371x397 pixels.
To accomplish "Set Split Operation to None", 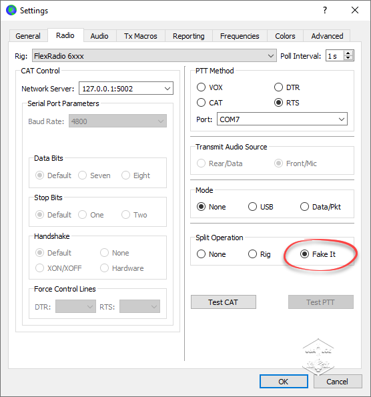I will (212, 254).
